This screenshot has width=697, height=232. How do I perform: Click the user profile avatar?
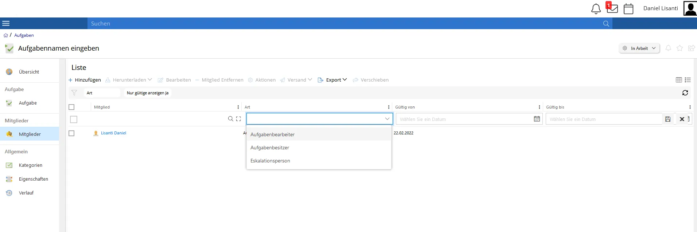coord(690,8)
